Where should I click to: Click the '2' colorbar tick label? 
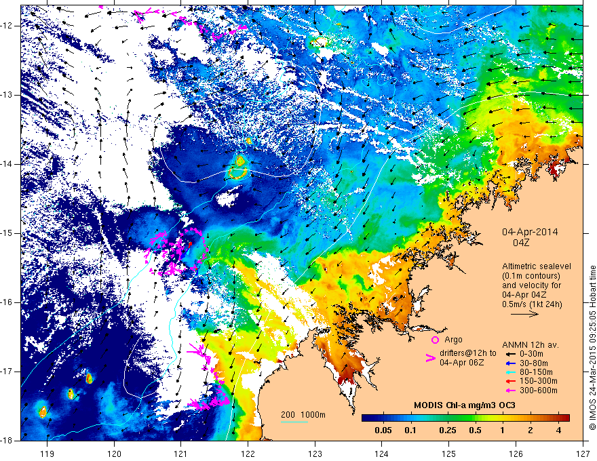point(531,430)
